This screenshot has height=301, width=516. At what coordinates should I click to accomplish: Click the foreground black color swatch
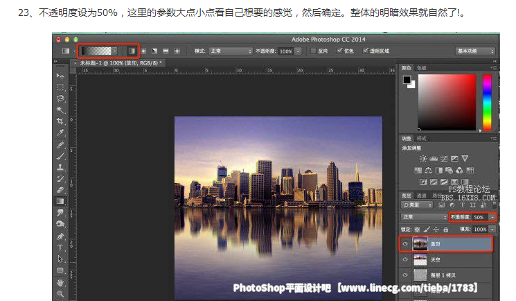click(x=407, y=80)
